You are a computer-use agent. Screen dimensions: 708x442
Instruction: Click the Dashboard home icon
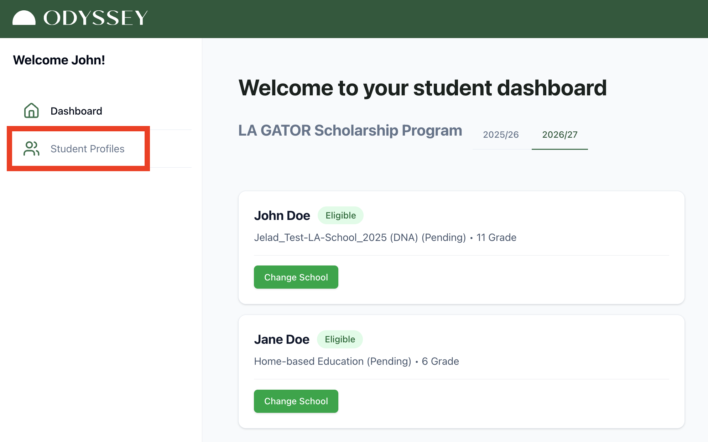click(31, 111)
